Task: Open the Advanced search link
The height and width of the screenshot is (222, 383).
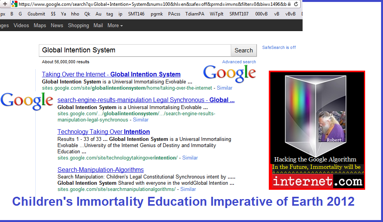Action: pos(239,62)
